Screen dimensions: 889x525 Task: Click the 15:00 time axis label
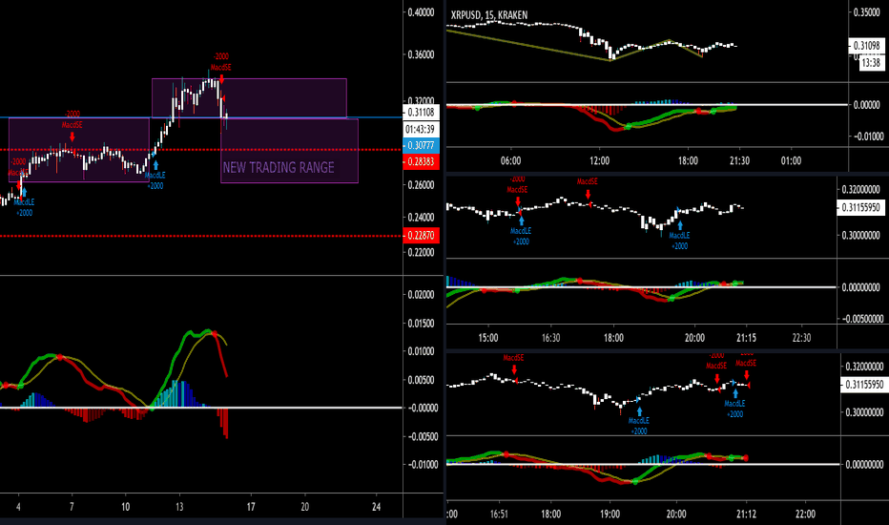point(487,338)
